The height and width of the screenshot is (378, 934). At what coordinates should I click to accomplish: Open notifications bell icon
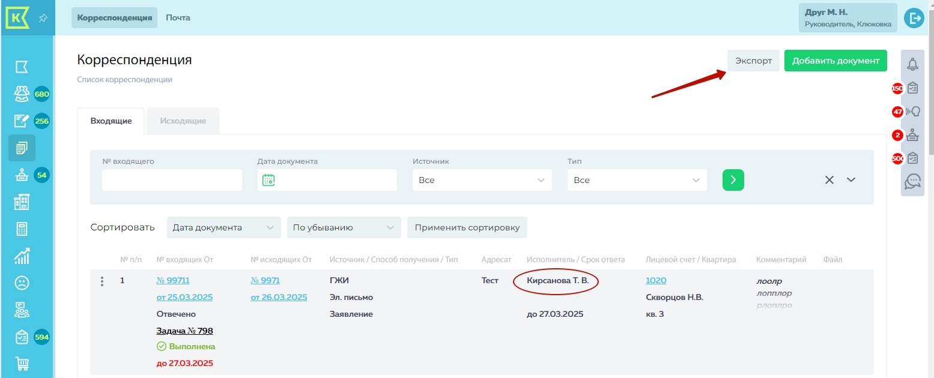[x=912, y=64]
